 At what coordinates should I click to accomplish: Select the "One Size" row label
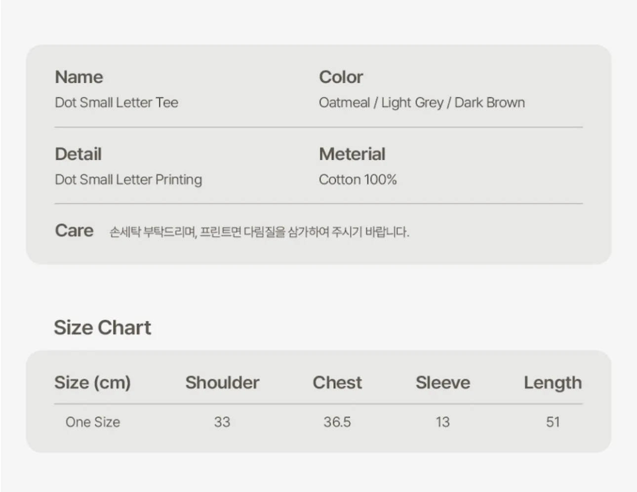point(93,422)
